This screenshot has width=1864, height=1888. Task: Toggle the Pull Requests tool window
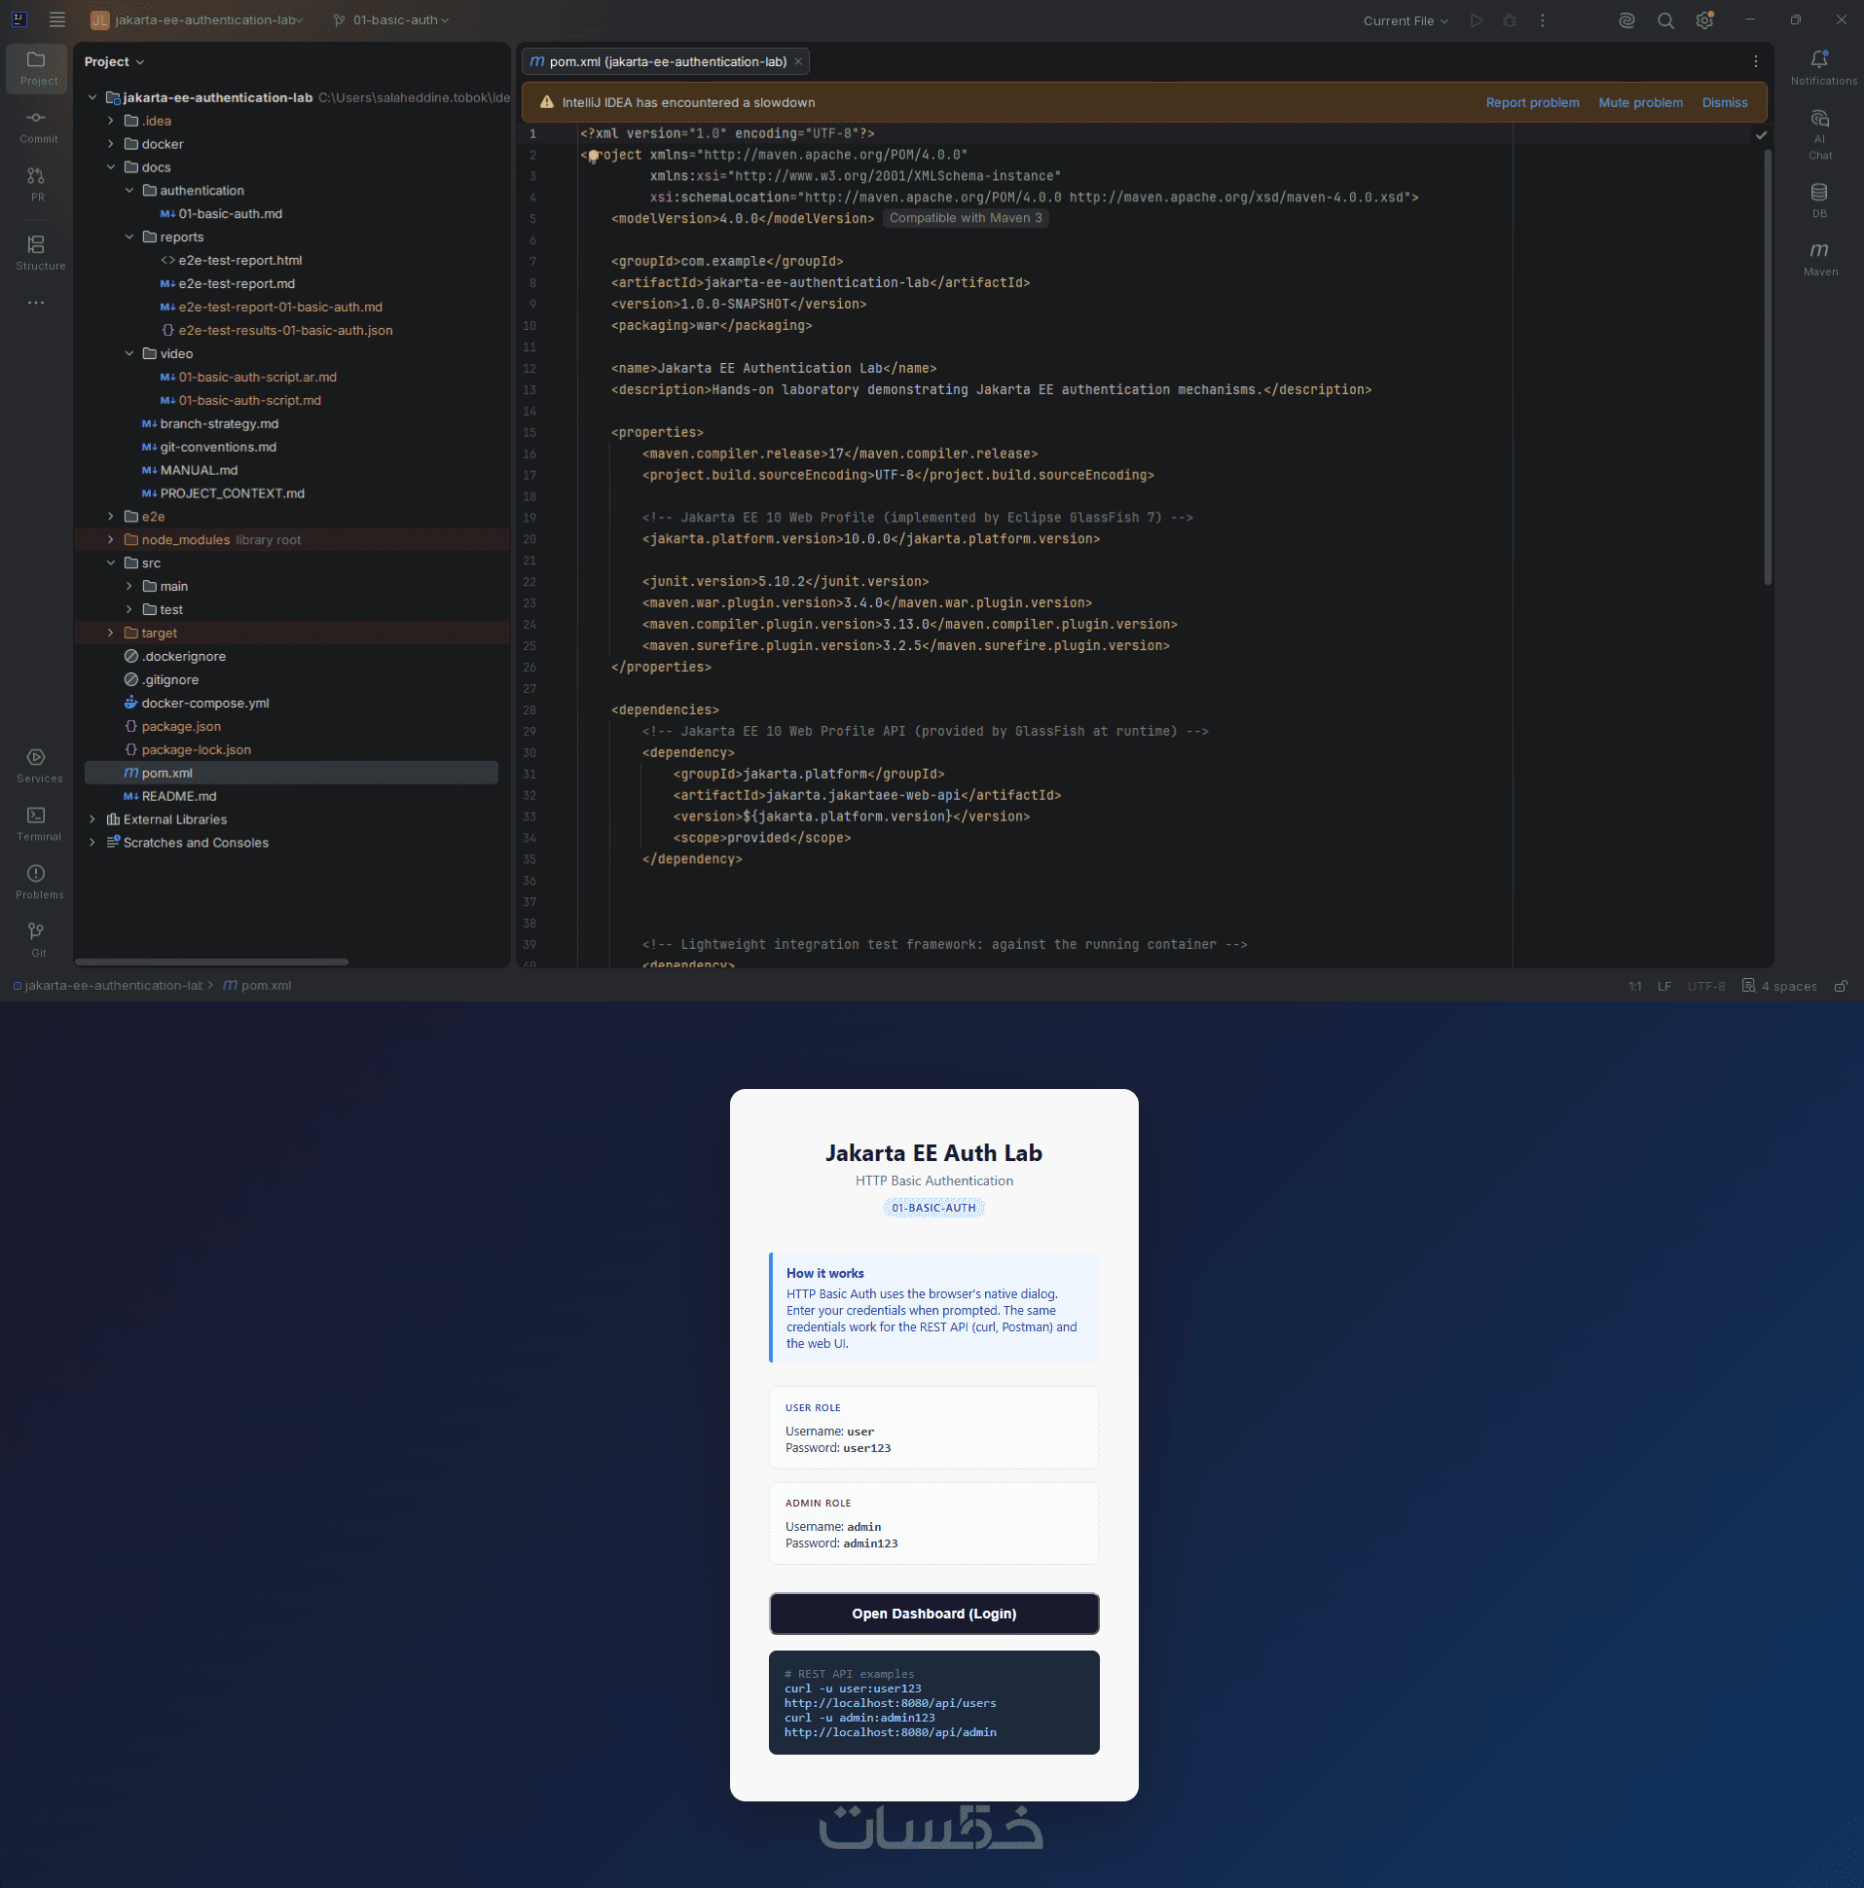pos(37,183)
